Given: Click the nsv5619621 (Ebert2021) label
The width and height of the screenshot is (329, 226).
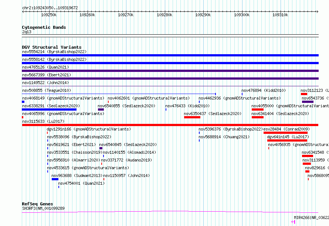Looking at the screenshot, I should point(71,145).
